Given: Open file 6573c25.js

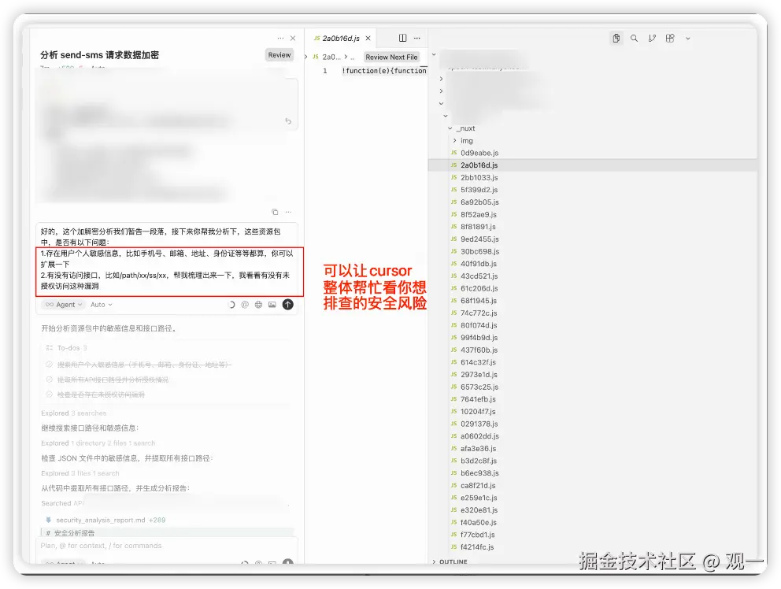Looking at the screenshot, I should [479, 387].
